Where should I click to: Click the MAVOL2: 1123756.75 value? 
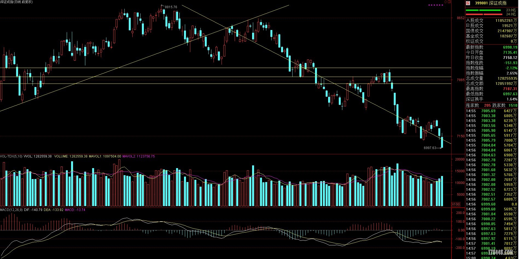pos(138,156)
